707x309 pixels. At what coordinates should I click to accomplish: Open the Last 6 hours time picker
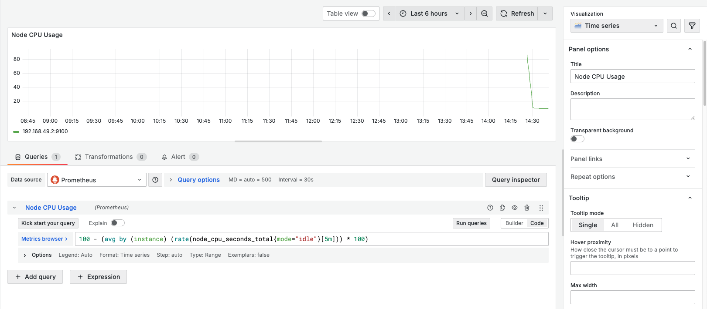tap(430, 13)
